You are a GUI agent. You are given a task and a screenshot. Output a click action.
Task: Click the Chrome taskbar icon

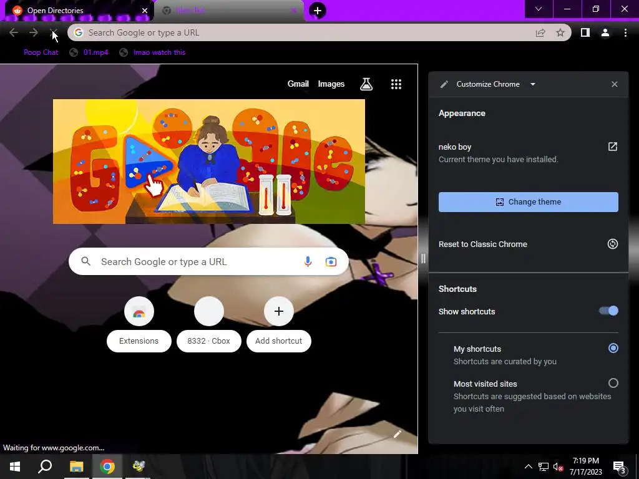[107, 467]
